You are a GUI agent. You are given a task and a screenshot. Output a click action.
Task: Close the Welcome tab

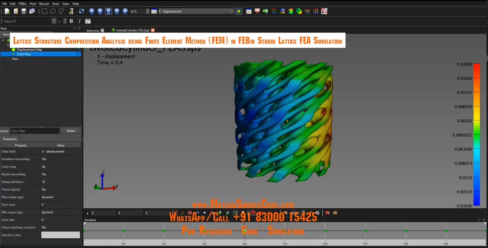tap(102, 31)
